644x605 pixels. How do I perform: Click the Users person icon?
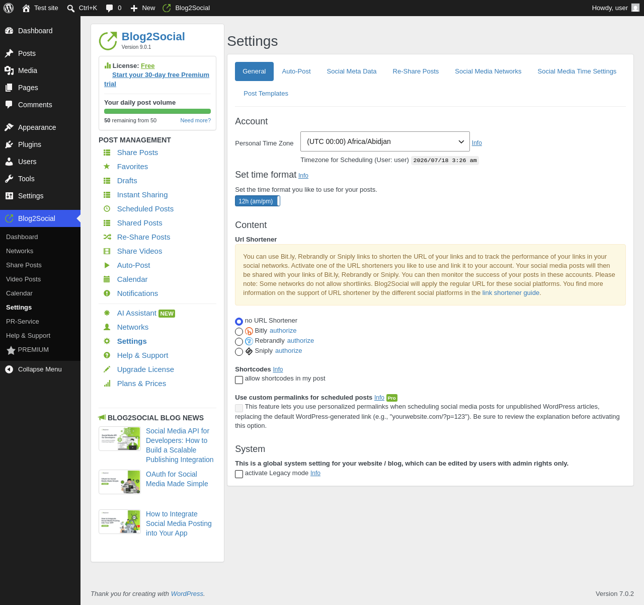(x=9, y=162)
